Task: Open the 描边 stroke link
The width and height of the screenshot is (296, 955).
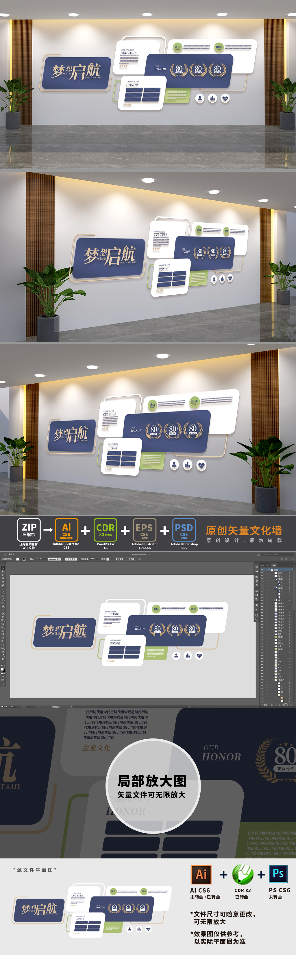Action: point(32,559)
